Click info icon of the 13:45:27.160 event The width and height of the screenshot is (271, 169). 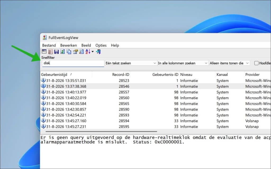[43, 120]
